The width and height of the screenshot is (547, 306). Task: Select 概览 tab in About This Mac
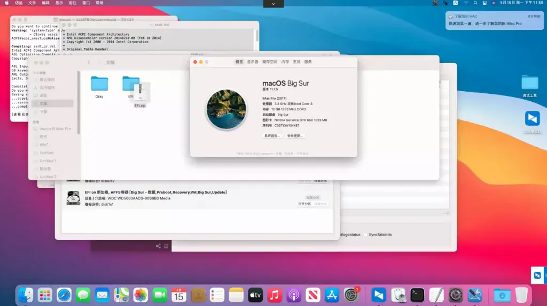[239, 62]
